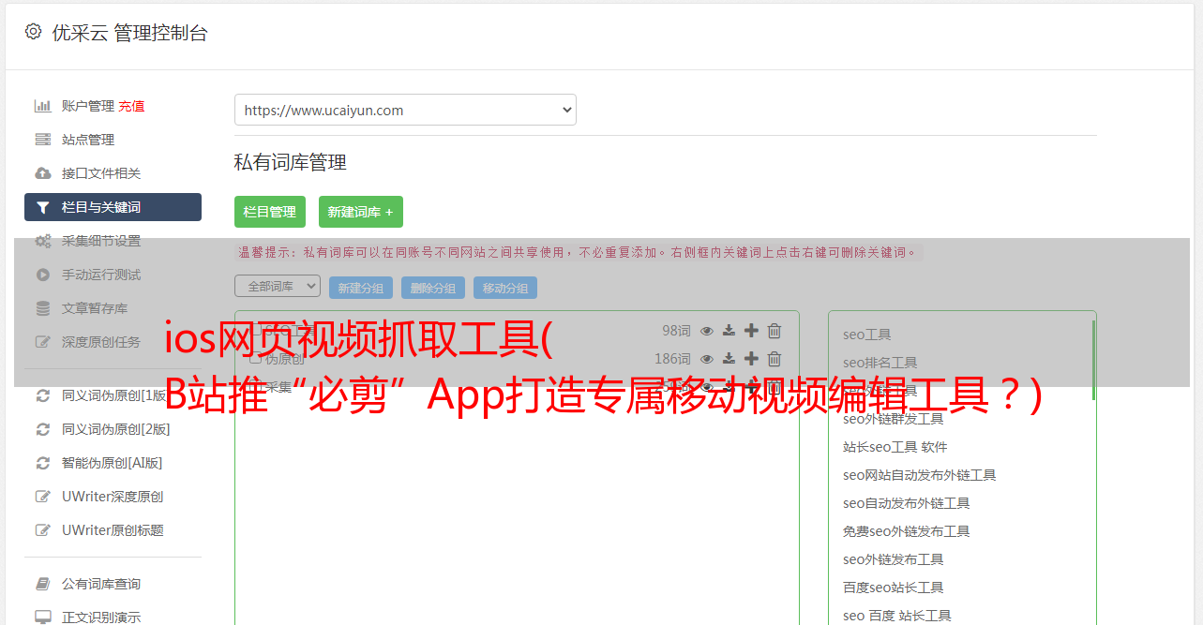1203x625 pixels.
Task: Click the refresh icon for 智能伪原创[AI版]
Action: (x=43, y=462)
